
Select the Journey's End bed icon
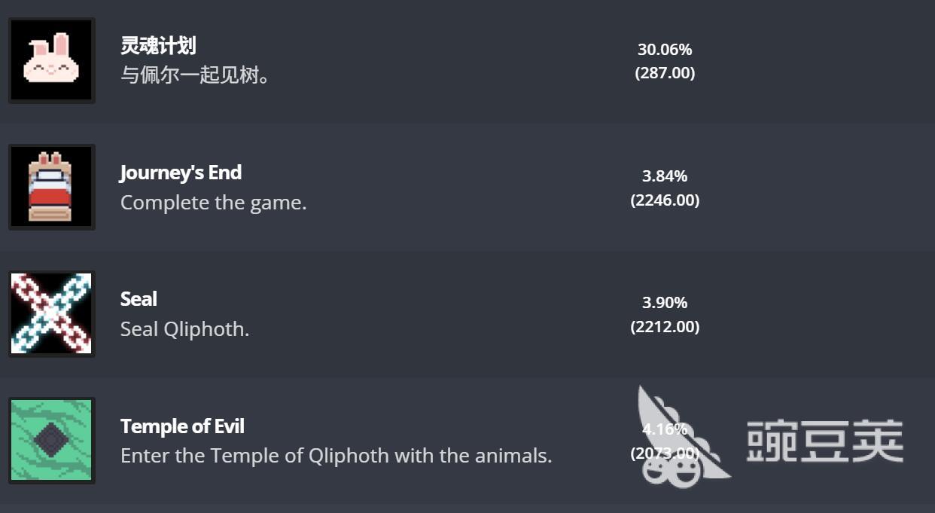(x=52, y=187)
